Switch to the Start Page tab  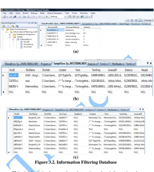tap(124, 24)
